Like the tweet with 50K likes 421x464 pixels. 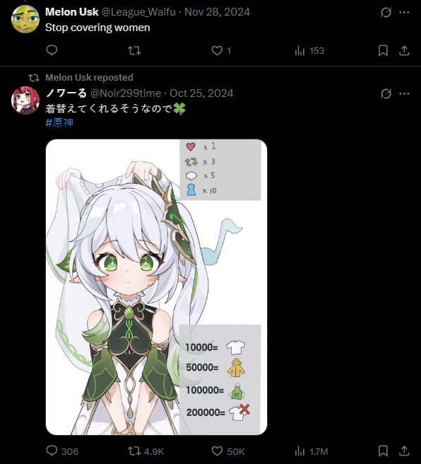pyautogui.click(x=228, y=451)
